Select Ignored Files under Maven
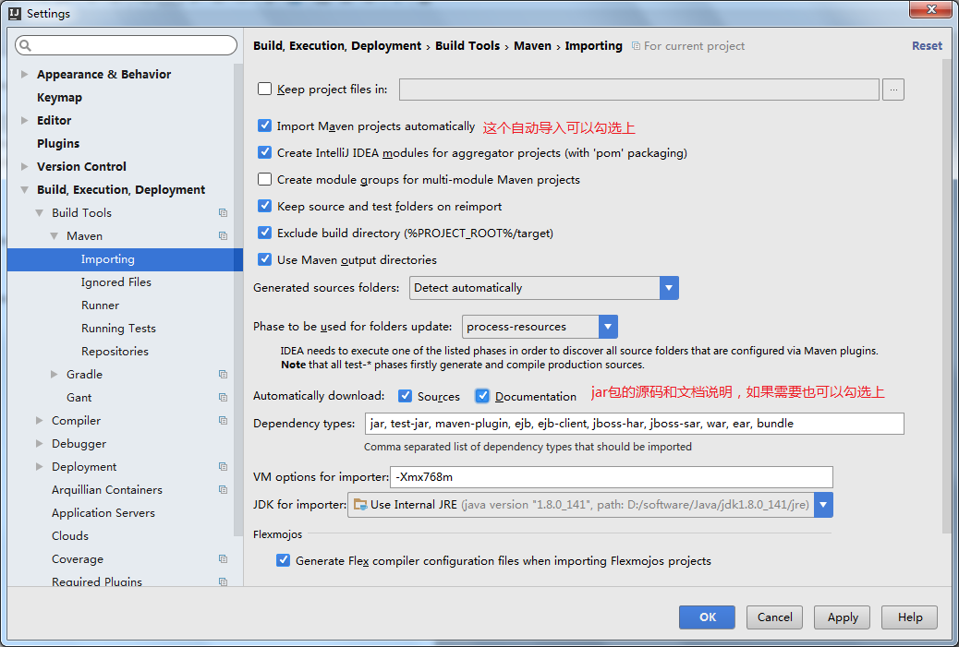The width and height of the screenshot is (959, 647). pyautogui.click(x=115, y=282)
